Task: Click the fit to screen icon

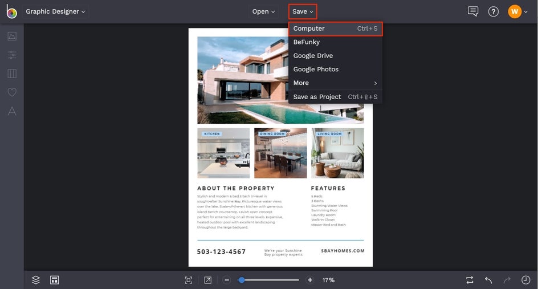Action: pos(189,280)
